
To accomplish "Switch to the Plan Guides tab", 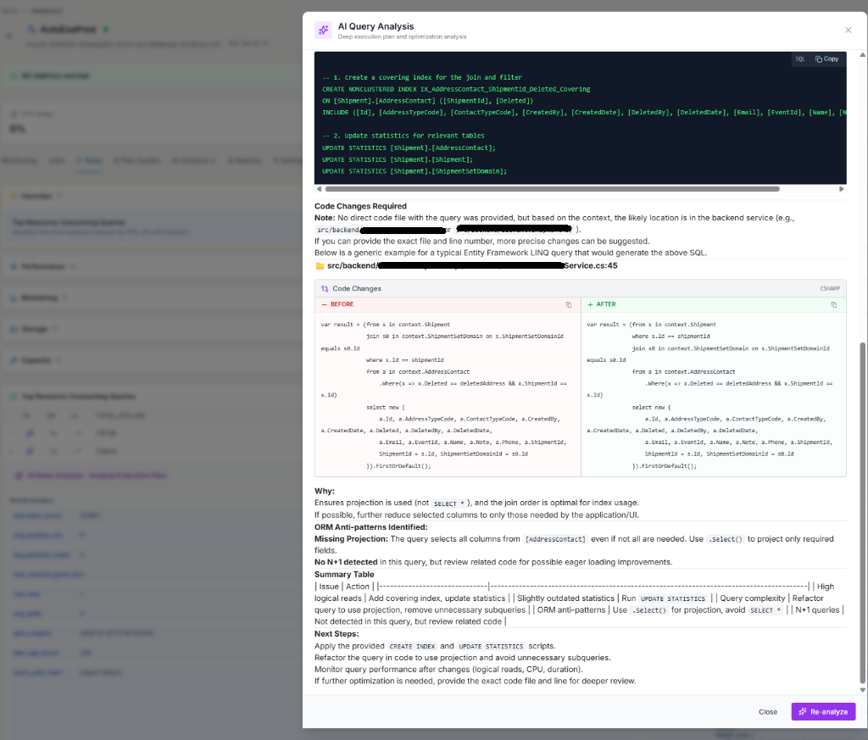I will pyautogui.click(x=136, y=160).
